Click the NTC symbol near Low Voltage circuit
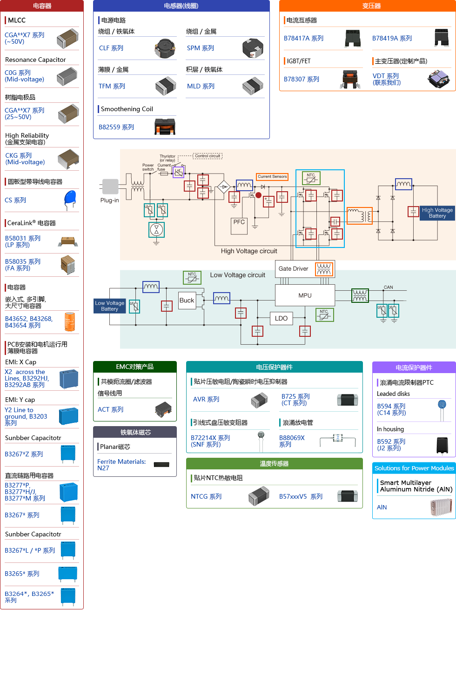456x675 pixels. point(192,277)
